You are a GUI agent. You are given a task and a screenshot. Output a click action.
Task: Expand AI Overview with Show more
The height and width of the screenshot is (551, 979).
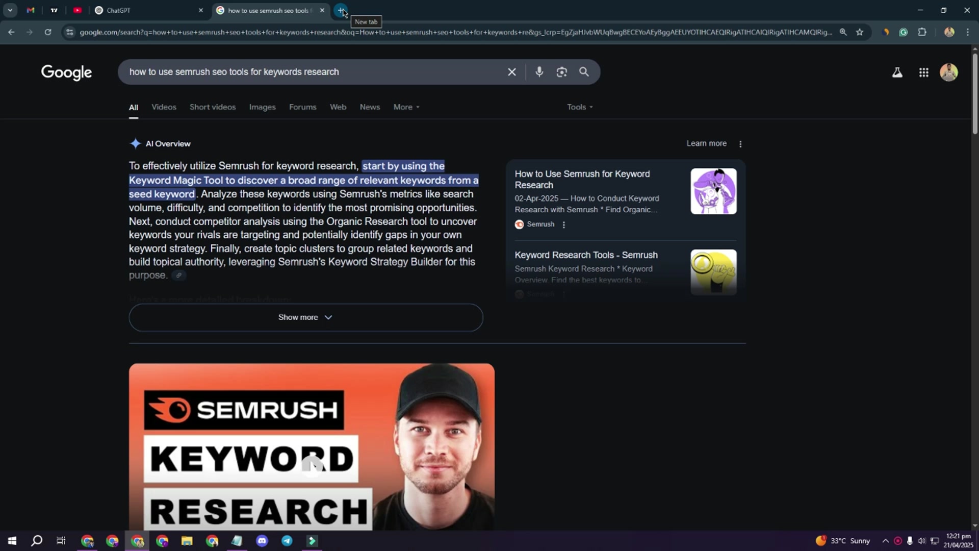[x=305, y=317]
